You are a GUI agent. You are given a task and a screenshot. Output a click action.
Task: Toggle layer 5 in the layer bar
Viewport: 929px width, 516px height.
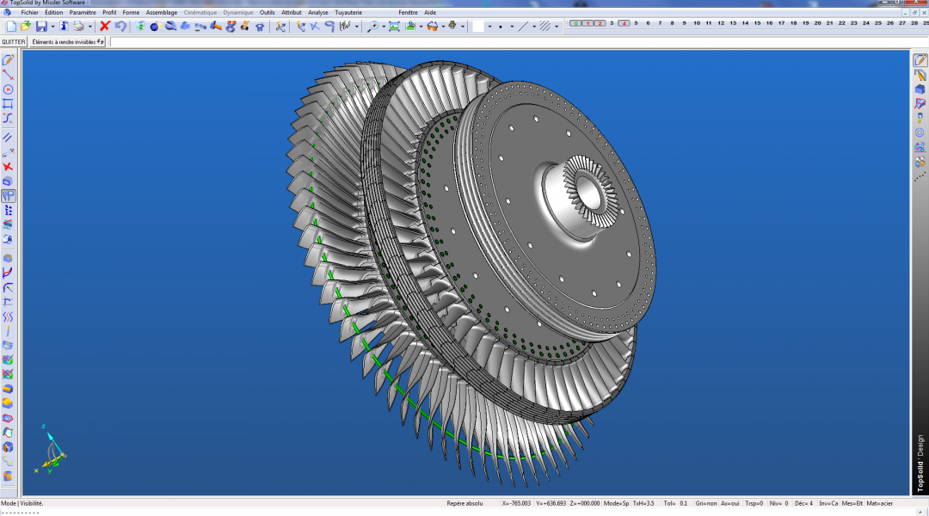[x=636, y=24]
